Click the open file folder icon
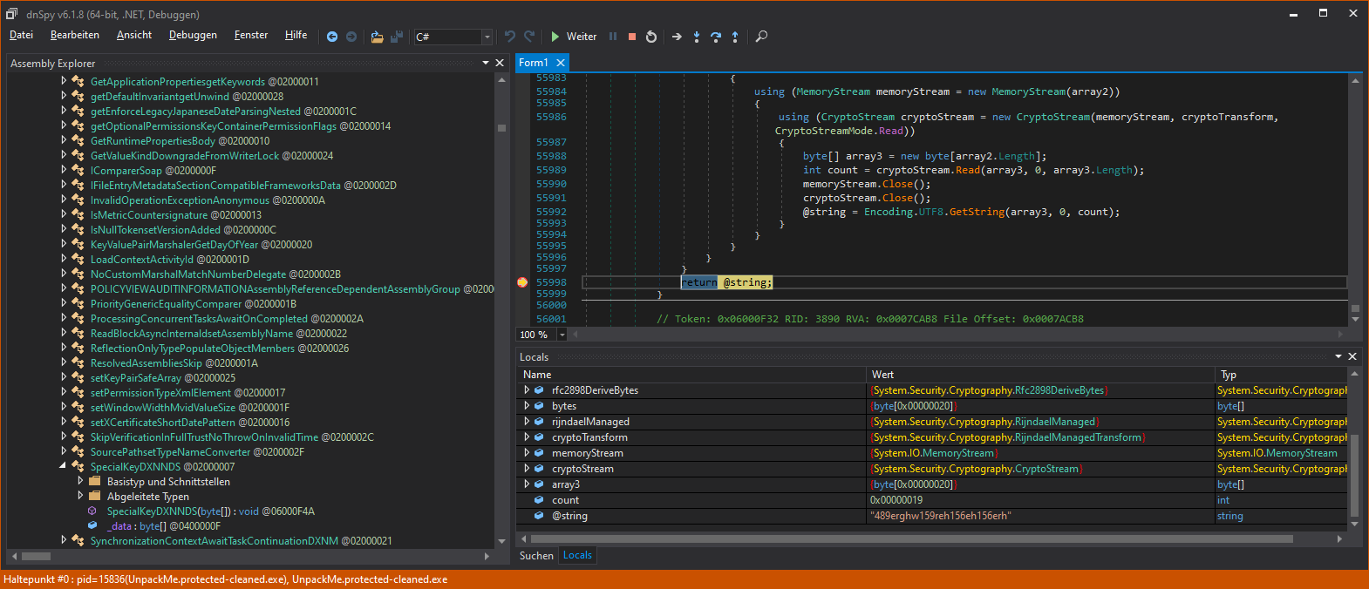Screen dimensions: 1369x589 click(377, 37)
